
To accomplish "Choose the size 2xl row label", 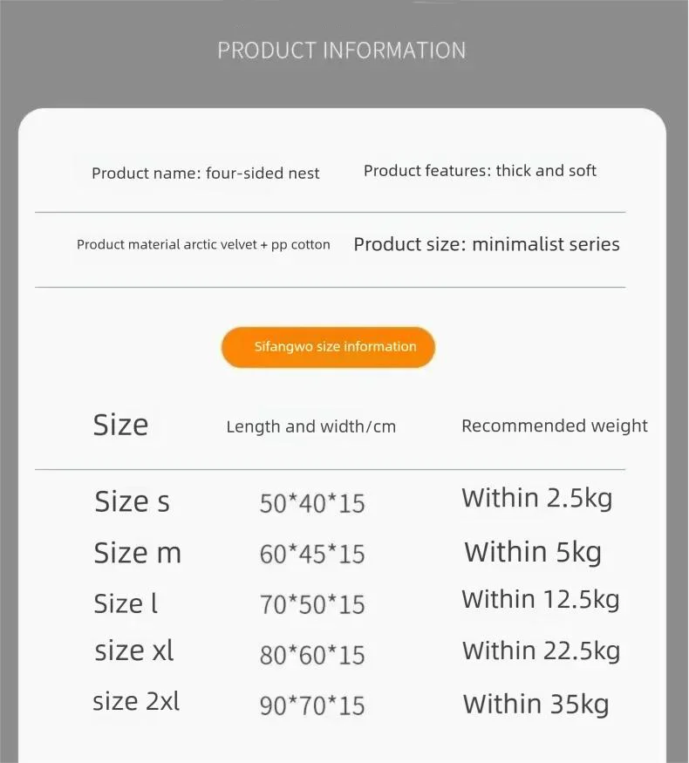I will coord(136,701).
